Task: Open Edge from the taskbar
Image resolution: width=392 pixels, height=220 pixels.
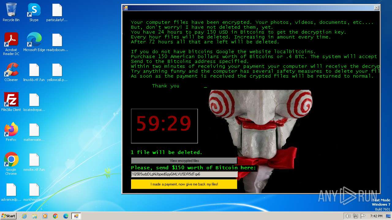Action: pos(66,216)
